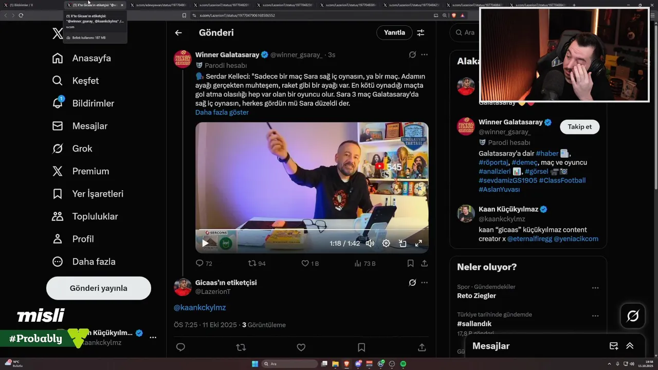
Task: Open more options for the Reto Ziegler trend
Action: (595, 288)
